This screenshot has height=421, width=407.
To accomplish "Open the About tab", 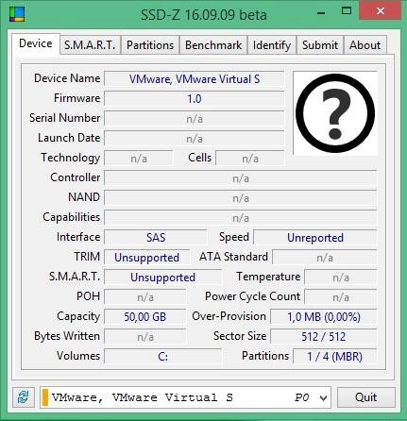I will [365, 45].
